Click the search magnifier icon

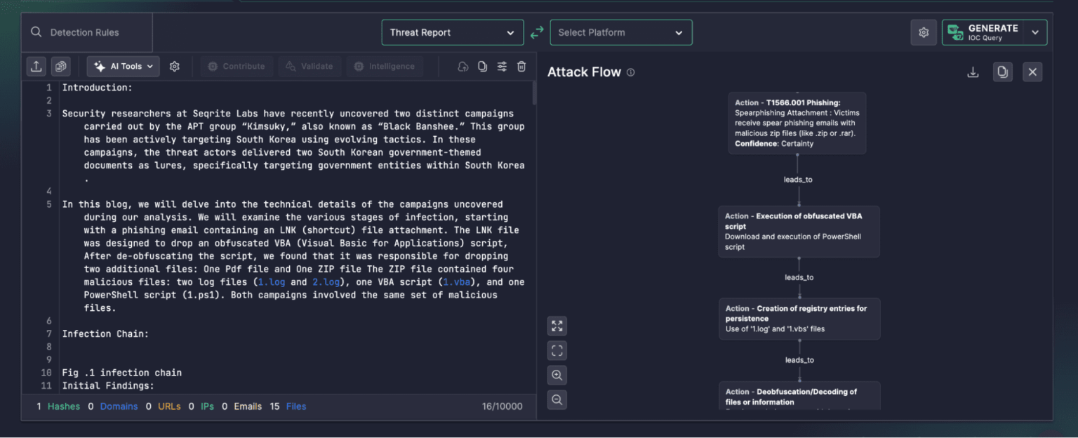click(x=36, y=32)
